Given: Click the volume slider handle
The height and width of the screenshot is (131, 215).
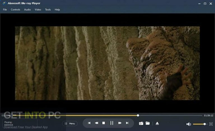Looking at the screenshot, I should coord(205,124).
